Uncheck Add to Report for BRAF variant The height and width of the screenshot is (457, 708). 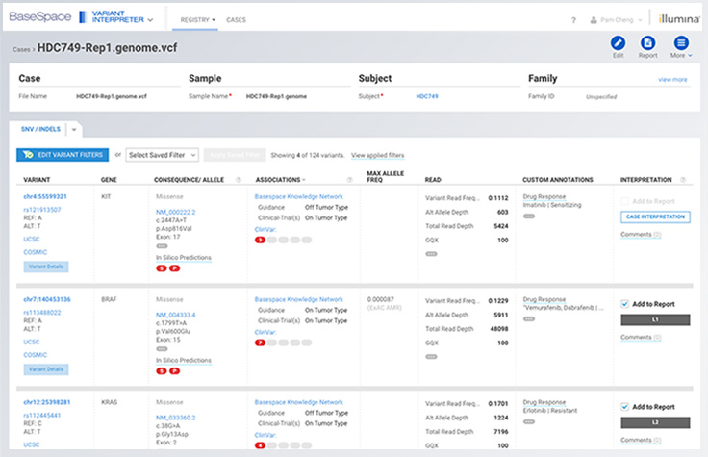[625, 304]
